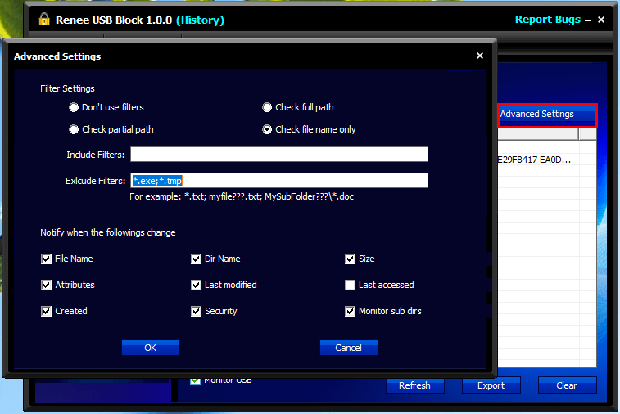This screenshot has height=414, width=620.
Task: Open the History link in title
Action: (200, 20)
